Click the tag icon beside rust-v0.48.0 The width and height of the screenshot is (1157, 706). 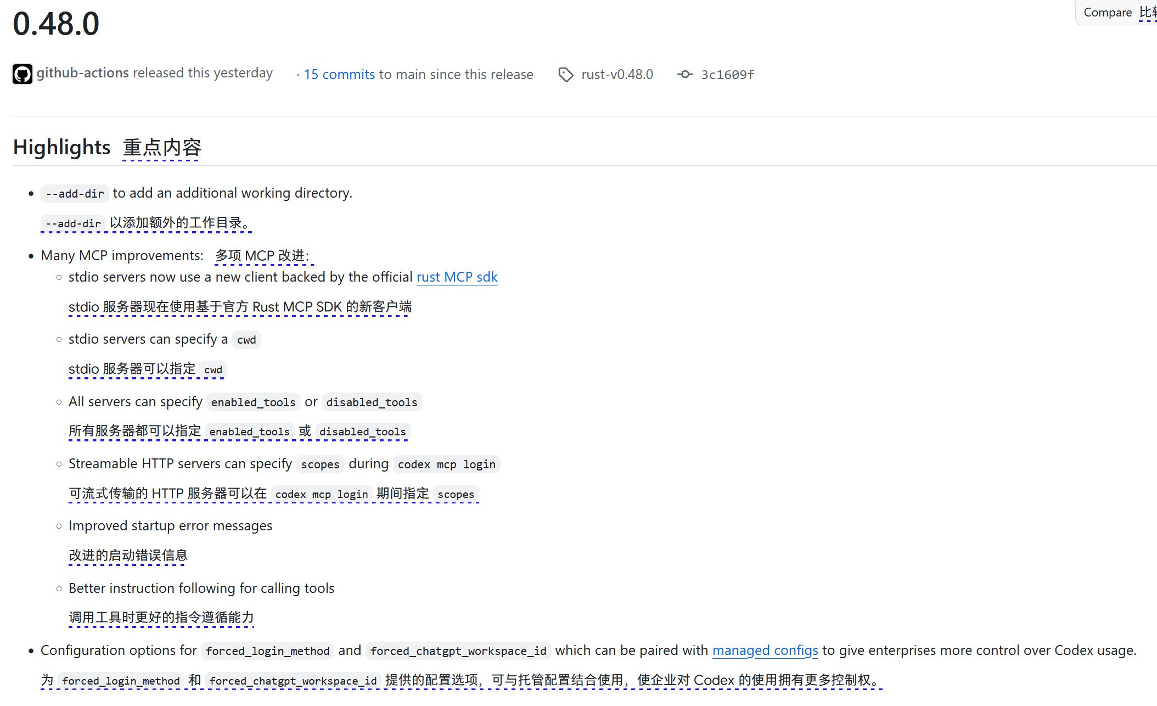pos(565,75)
